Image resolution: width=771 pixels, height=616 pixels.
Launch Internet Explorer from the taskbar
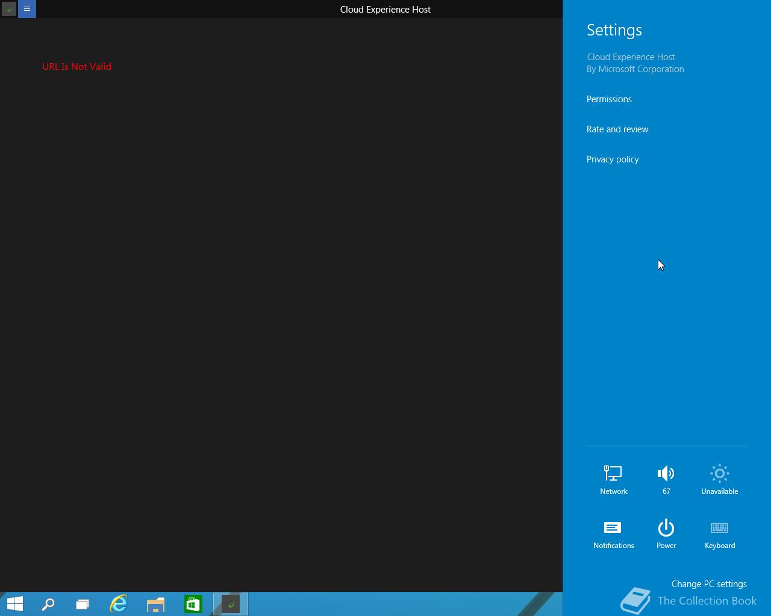tap(119, 604)
